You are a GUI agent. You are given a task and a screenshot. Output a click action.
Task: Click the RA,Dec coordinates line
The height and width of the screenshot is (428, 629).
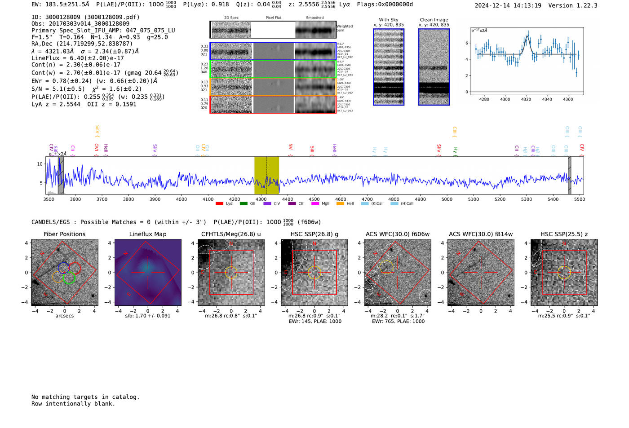pos(82,44)
